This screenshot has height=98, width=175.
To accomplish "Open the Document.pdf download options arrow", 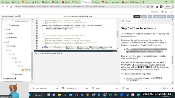I will tap(87, 88).
